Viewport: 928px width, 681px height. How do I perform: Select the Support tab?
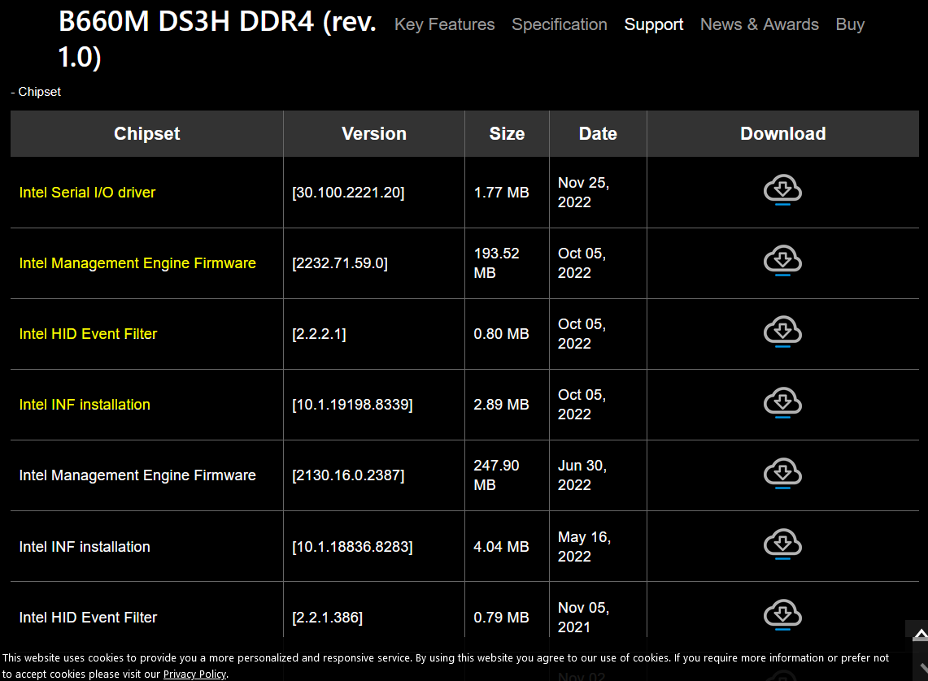(653, 24)
